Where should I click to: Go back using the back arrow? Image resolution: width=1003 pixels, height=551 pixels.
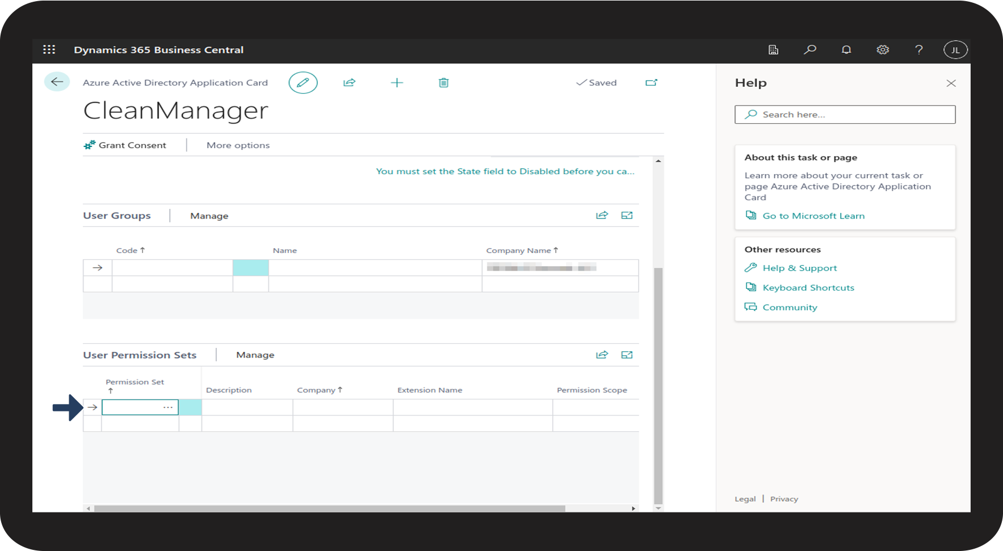(x=57, y=82)
